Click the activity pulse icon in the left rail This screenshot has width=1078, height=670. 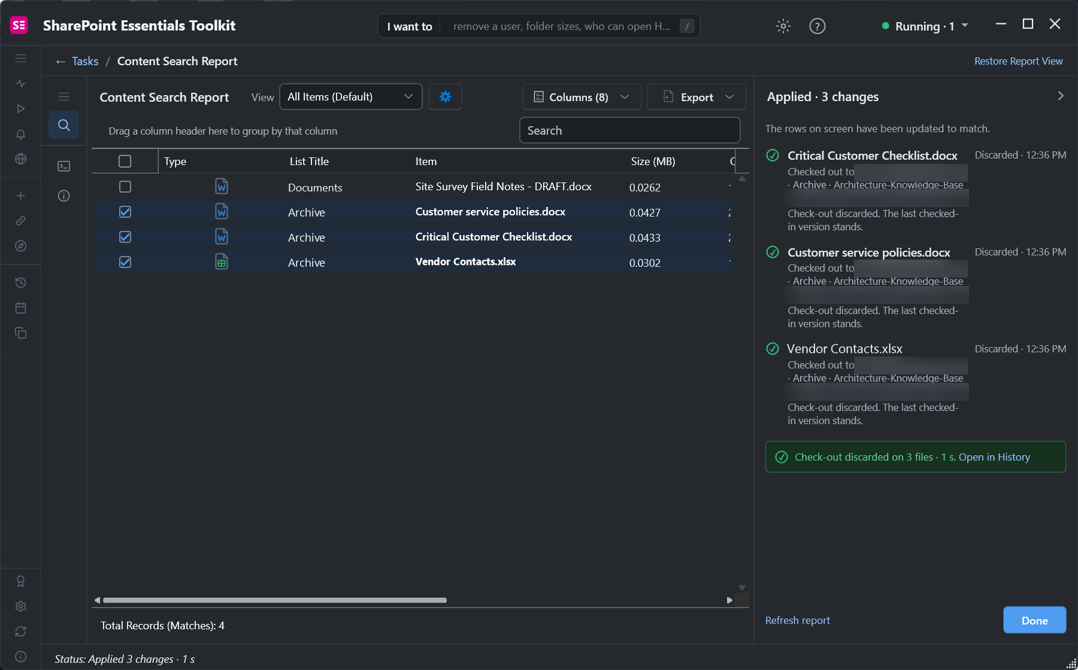pos(21,83)
